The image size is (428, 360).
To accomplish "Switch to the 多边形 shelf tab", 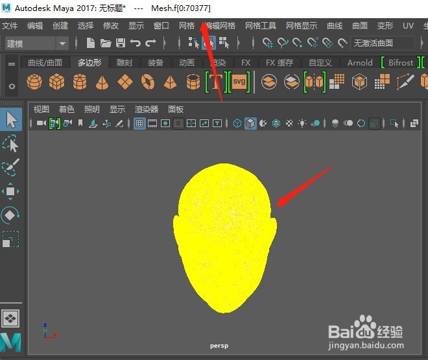I will point(89,63).
